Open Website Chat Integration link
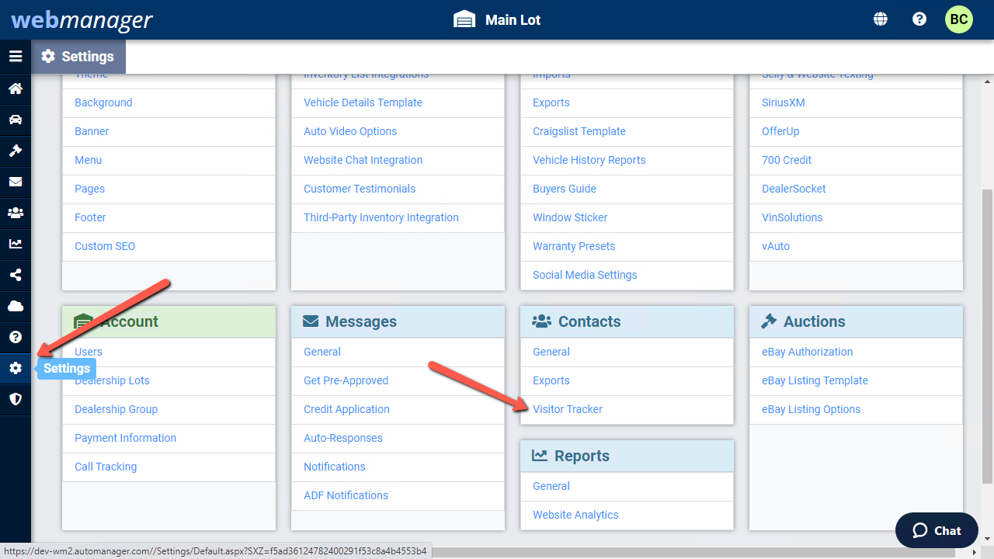 click(x=363, y=160)
